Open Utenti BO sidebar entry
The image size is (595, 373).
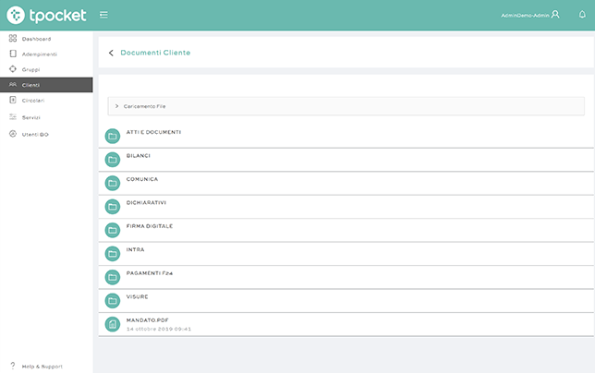tap(34, 135)
